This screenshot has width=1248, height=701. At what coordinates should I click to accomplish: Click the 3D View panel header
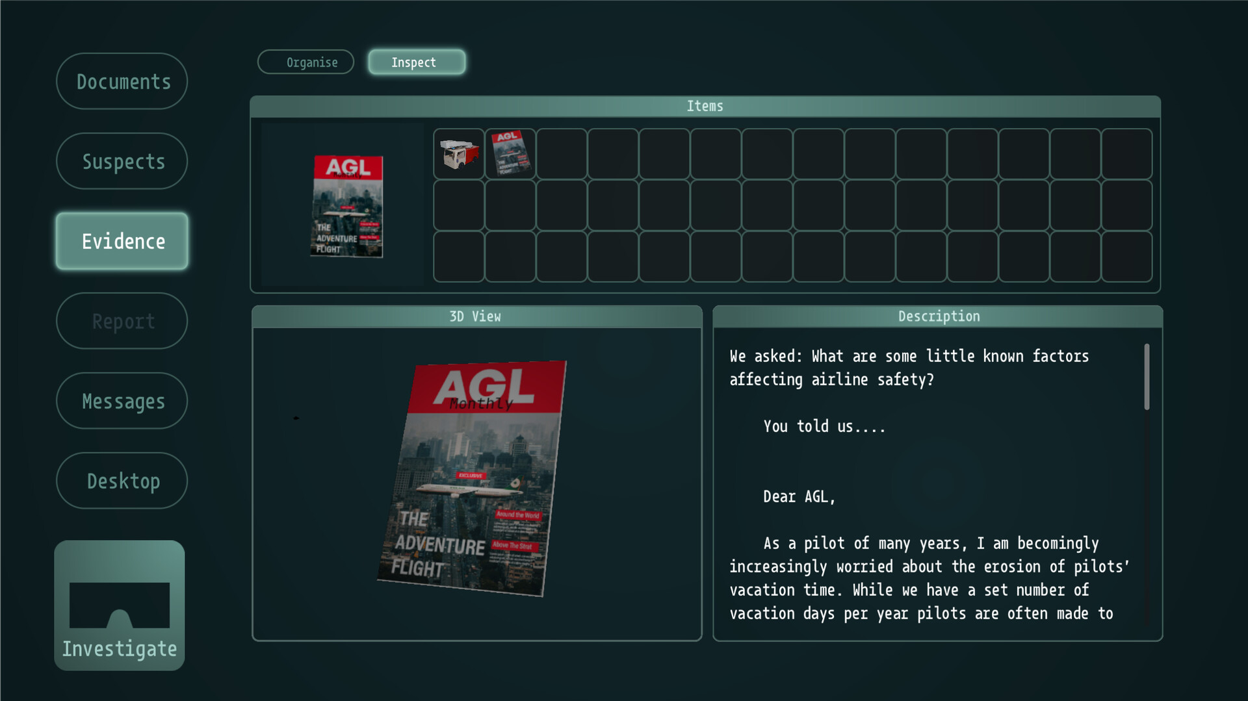476,316
